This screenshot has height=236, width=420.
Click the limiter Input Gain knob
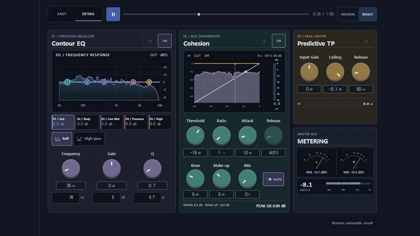[x=309, y=72]
